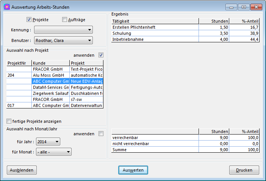Click the Tätigkeit column header in Ergebnis
266x181 pixels.
[155, 21]
